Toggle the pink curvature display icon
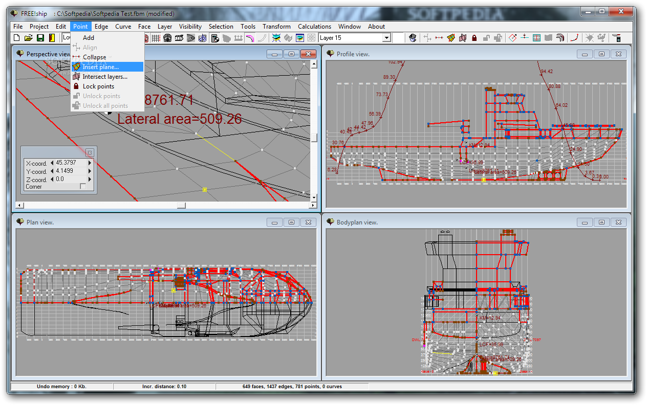 click(x=250, y=37)
